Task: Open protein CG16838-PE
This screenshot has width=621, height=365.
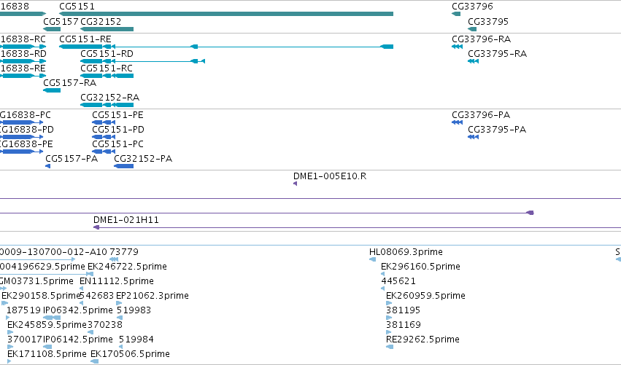Action: (26, 144)
